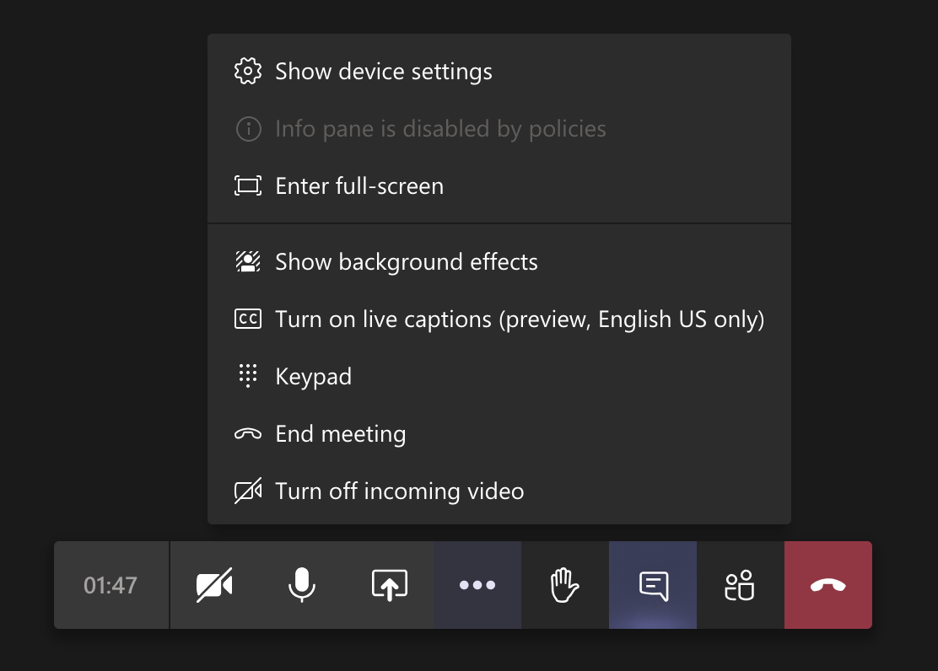The image size is (938, 671).
Task: Click the full-screen icon in menu
Action: pos(248,186)
